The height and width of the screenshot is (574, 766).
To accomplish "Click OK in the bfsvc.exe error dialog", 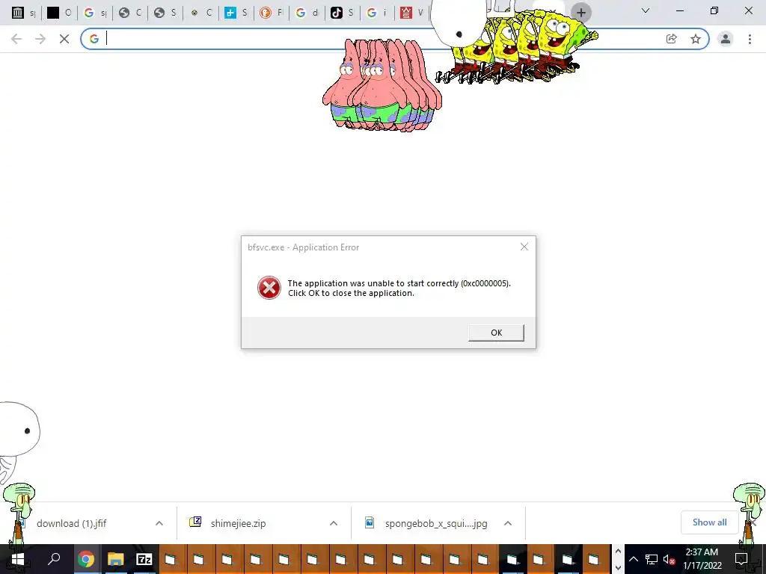I will (496, 333).
